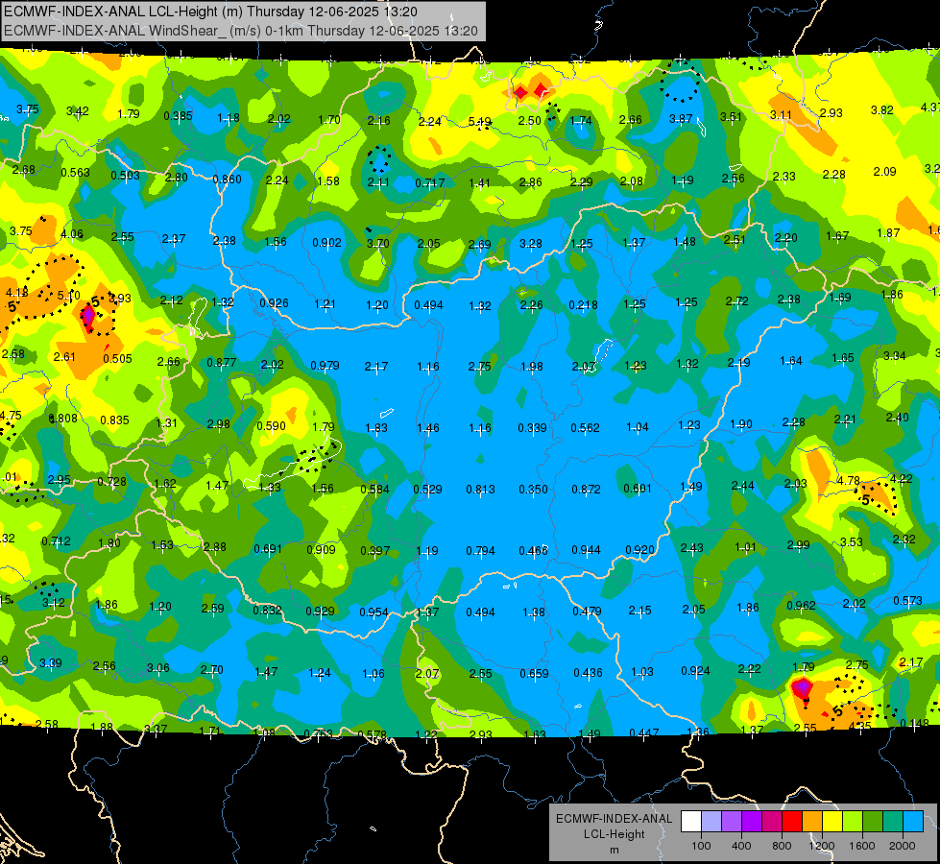Screen dimensions: 940x864
Task: Click the wind shear value 0.601
Action: tap(638, 488)
